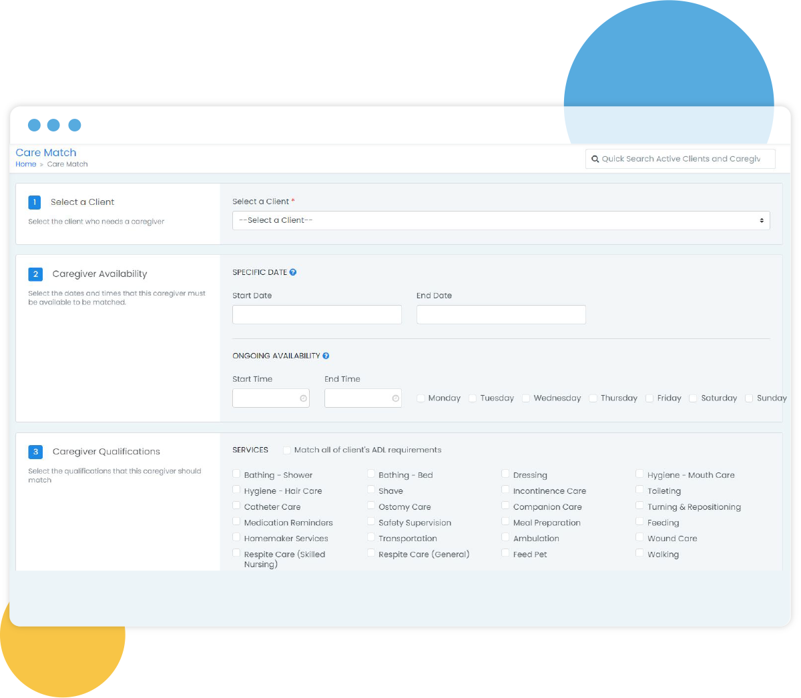The image size is (801, 698).
Task: Check the Friday availability checkbox
Action: tap(649, 398)
